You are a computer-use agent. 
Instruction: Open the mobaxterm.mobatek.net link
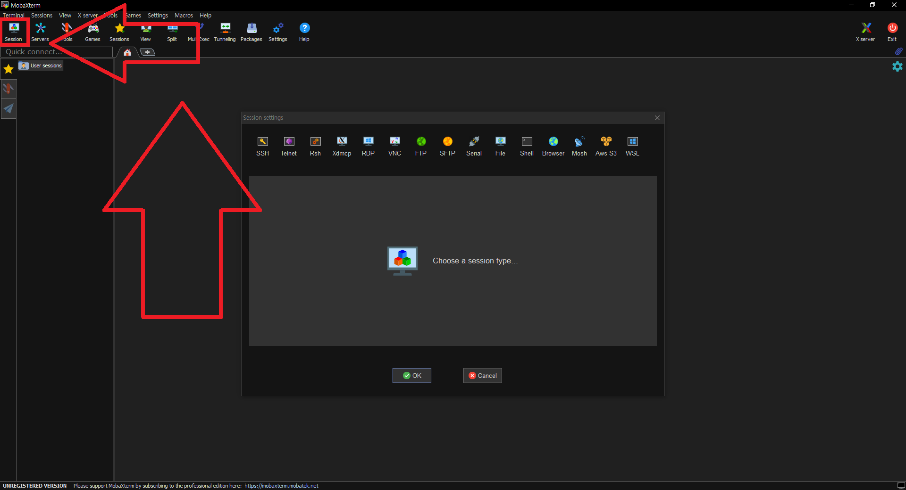pyautogui.click(x=281, y=486)
